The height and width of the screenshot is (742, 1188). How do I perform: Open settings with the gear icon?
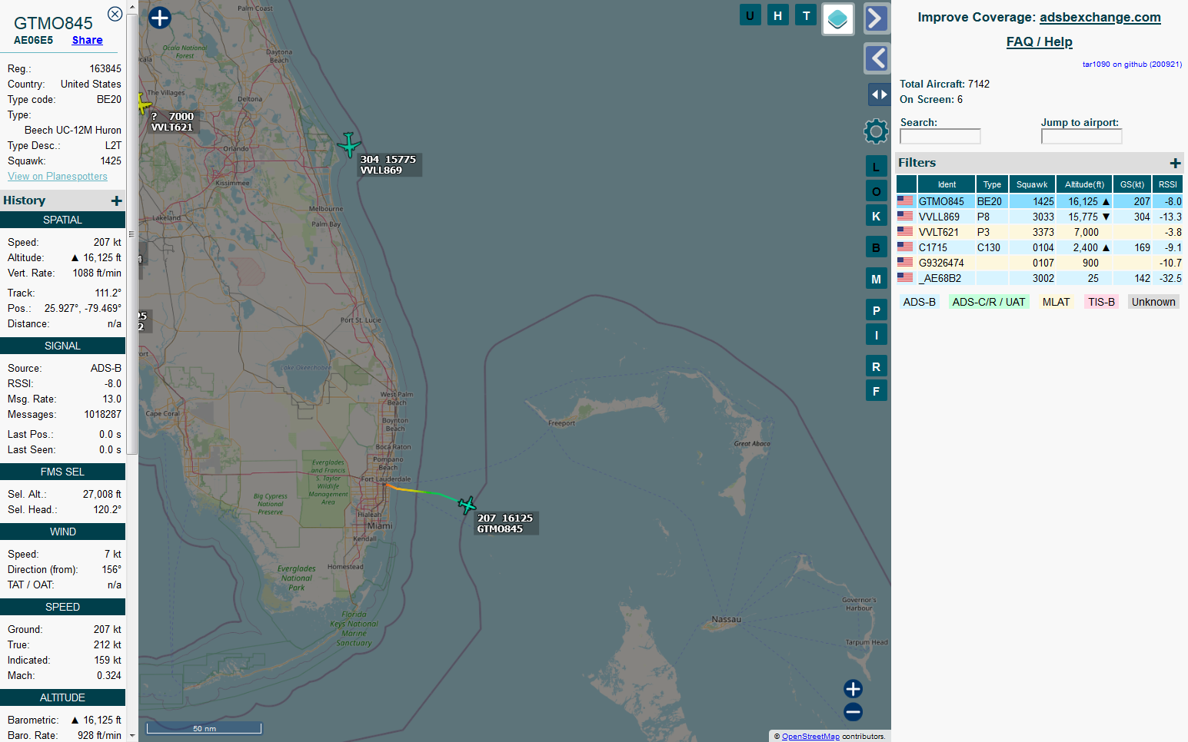pos(876,131)
